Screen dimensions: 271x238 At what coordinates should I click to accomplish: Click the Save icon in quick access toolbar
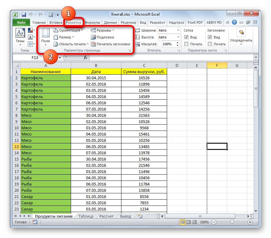[24, 15]
